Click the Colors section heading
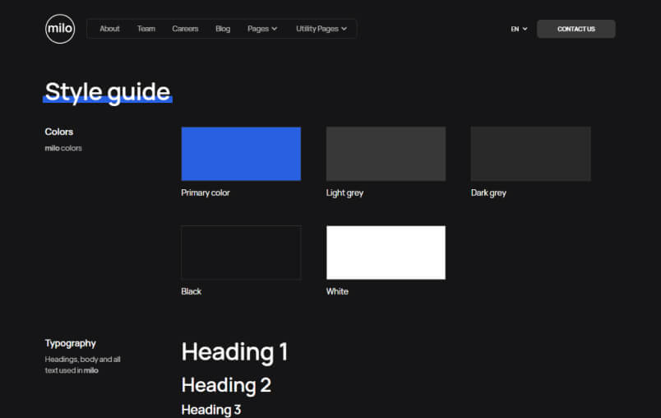Viewport: 661px width, 418px height. 59,132
